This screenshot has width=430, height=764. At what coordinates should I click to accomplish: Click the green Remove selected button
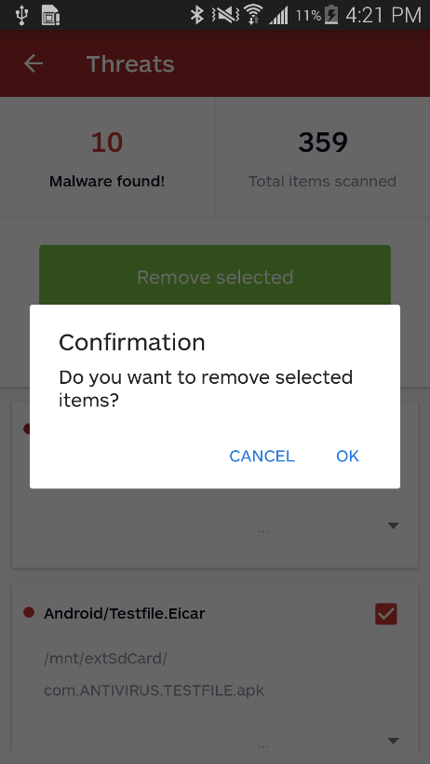coord(215,275)
